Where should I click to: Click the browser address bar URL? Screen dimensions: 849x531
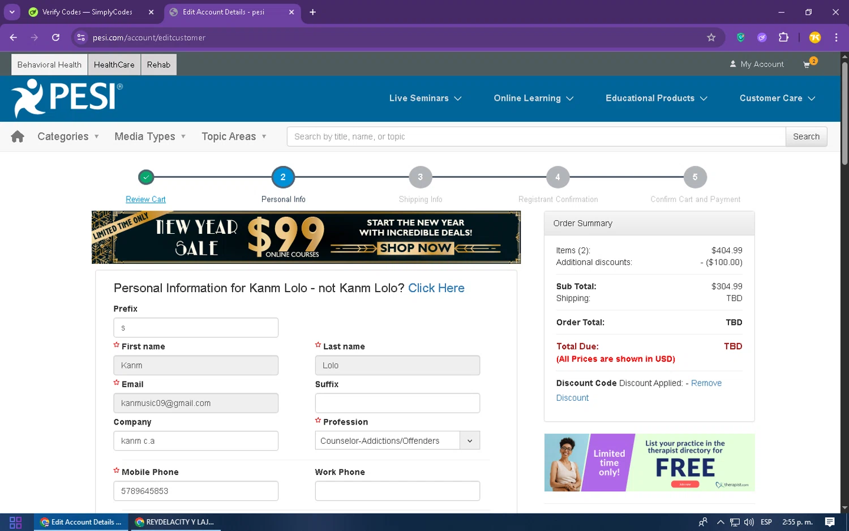149,37
